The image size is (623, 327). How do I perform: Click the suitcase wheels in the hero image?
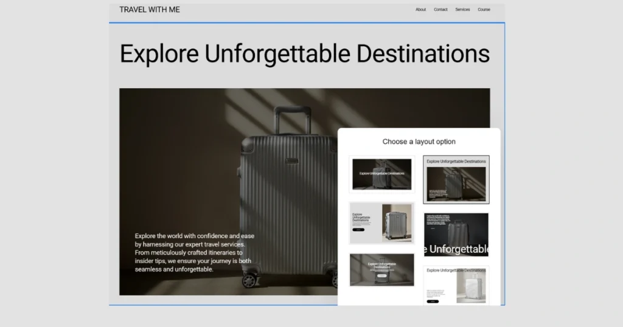[249, 280]
